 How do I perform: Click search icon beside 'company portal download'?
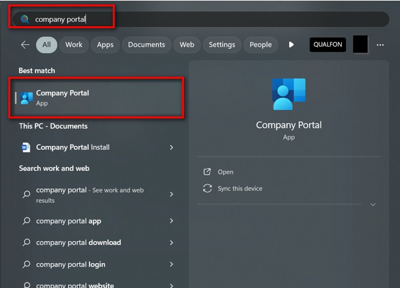click(26, 243)
